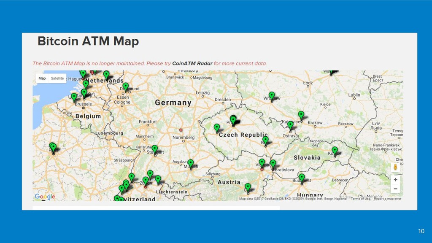The width and height of the screenshot is (432, 243).
Task: Click the red marker near Nuremberg
Action: point(181,130)
